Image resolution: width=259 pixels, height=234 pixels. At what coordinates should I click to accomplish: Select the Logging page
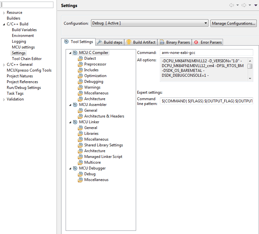[x=19, y=41]
